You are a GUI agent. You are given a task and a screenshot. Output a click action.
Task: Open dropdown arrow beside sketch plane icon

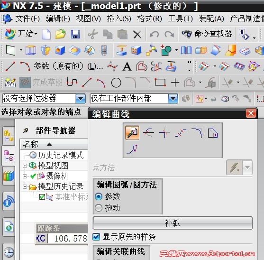[21, 50]
